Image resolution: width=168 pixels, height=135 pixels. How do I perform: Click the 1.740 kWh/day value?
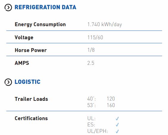105,25
